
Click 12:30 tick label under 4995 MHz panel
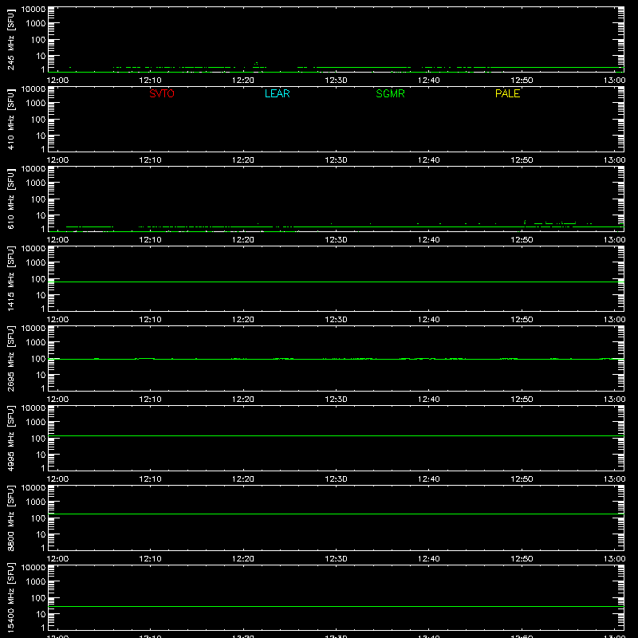point(336,479)
